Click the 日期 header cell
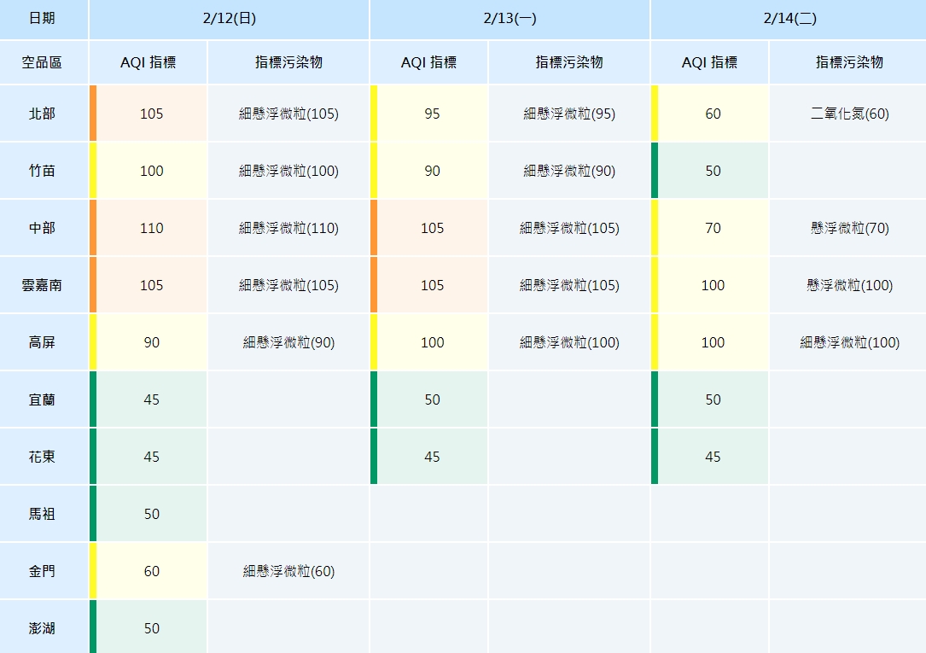 tap(43, 19)
